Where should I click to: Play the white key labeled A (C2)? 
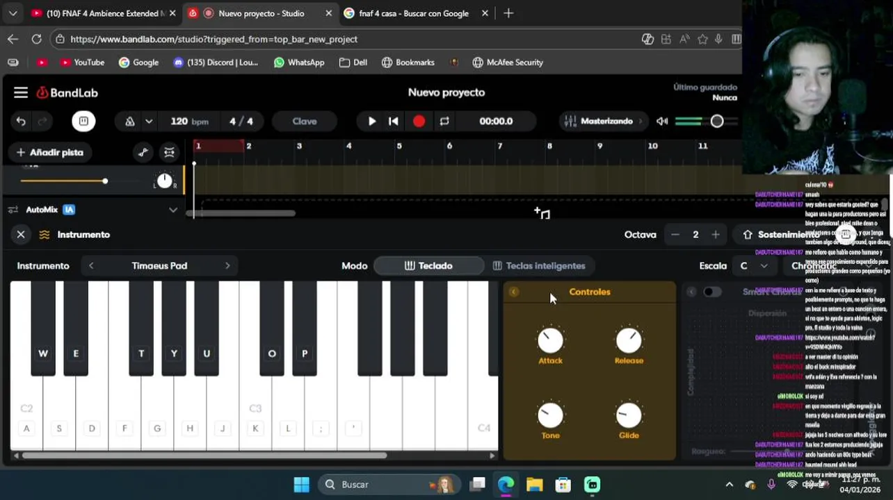26,417
